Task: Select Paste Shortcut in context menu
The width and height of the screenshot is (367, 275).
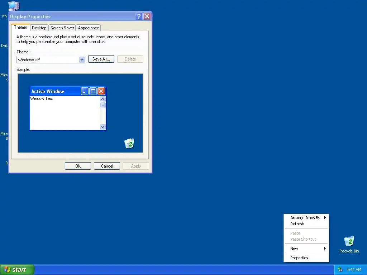Action: click(306, 239)
